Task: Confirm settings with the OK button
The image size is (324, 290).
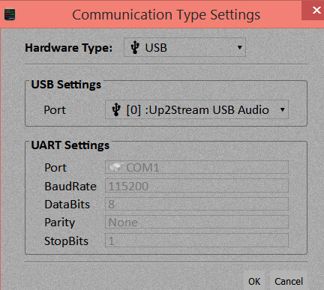Action: (254, 281)
